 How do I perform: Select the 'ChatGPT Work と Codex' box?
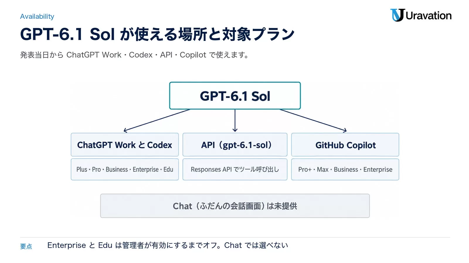125,145
